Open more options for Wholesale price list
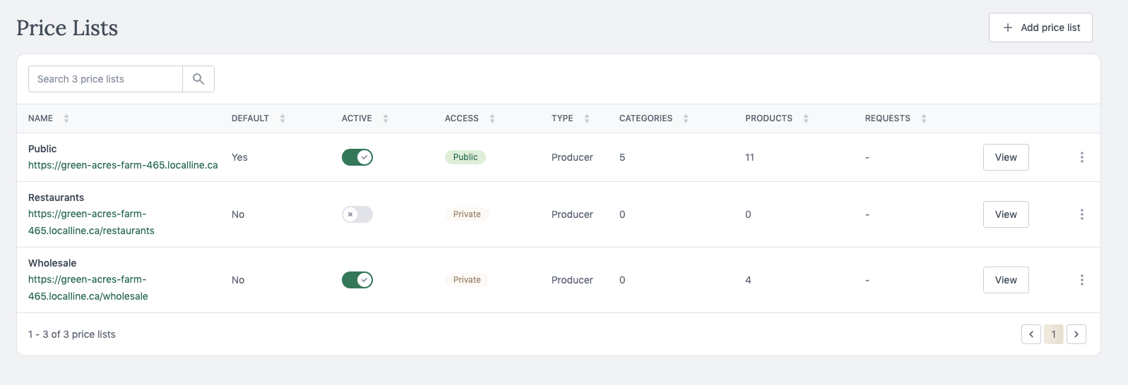1128x385 pixels. pyautogui.click(x=1081, y=280)
